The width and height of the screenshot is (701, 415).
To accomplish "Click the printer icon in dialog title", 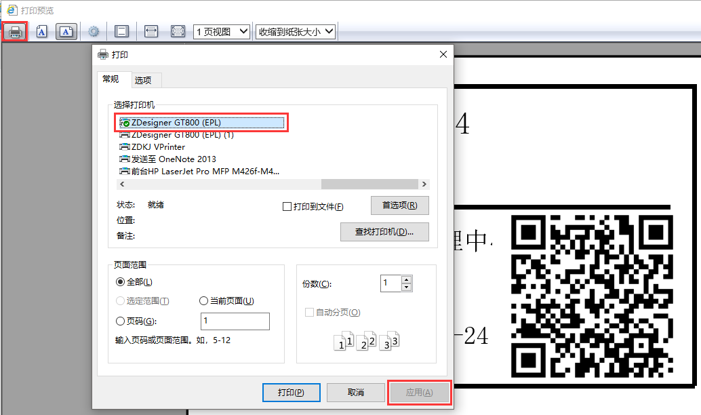I will click(x=103, y=54).
